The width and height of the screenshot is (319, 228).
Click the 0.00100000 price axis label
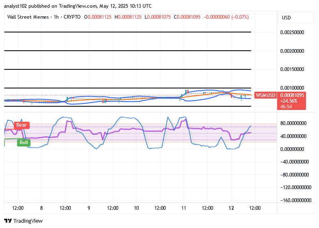[292, 88]
